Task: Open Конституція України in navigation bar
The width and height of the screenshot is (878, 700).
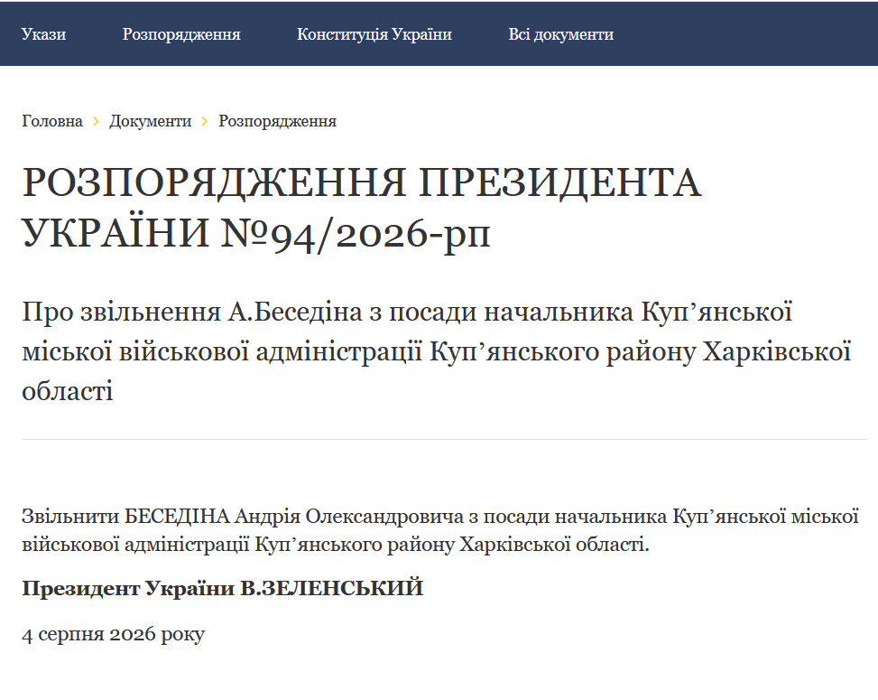Action: 374,34
